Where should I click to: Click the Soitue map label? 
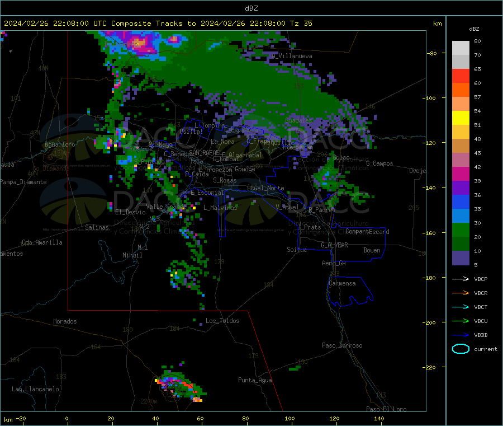tap(297, 250)
